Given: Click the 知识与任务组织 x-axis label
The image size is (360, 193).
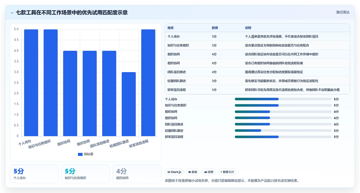Looking at the screenshot, I should 39,144.
